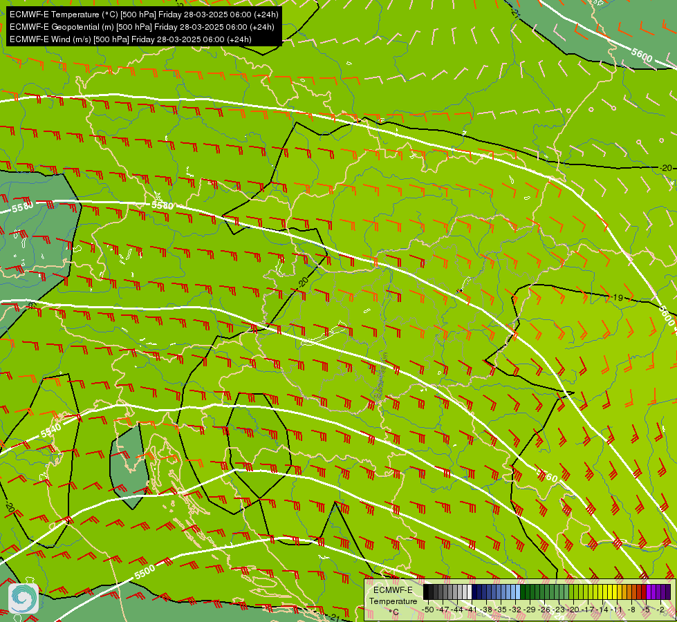
Task: Click the -50 value on the temperature legend
Action: [428, 610]
